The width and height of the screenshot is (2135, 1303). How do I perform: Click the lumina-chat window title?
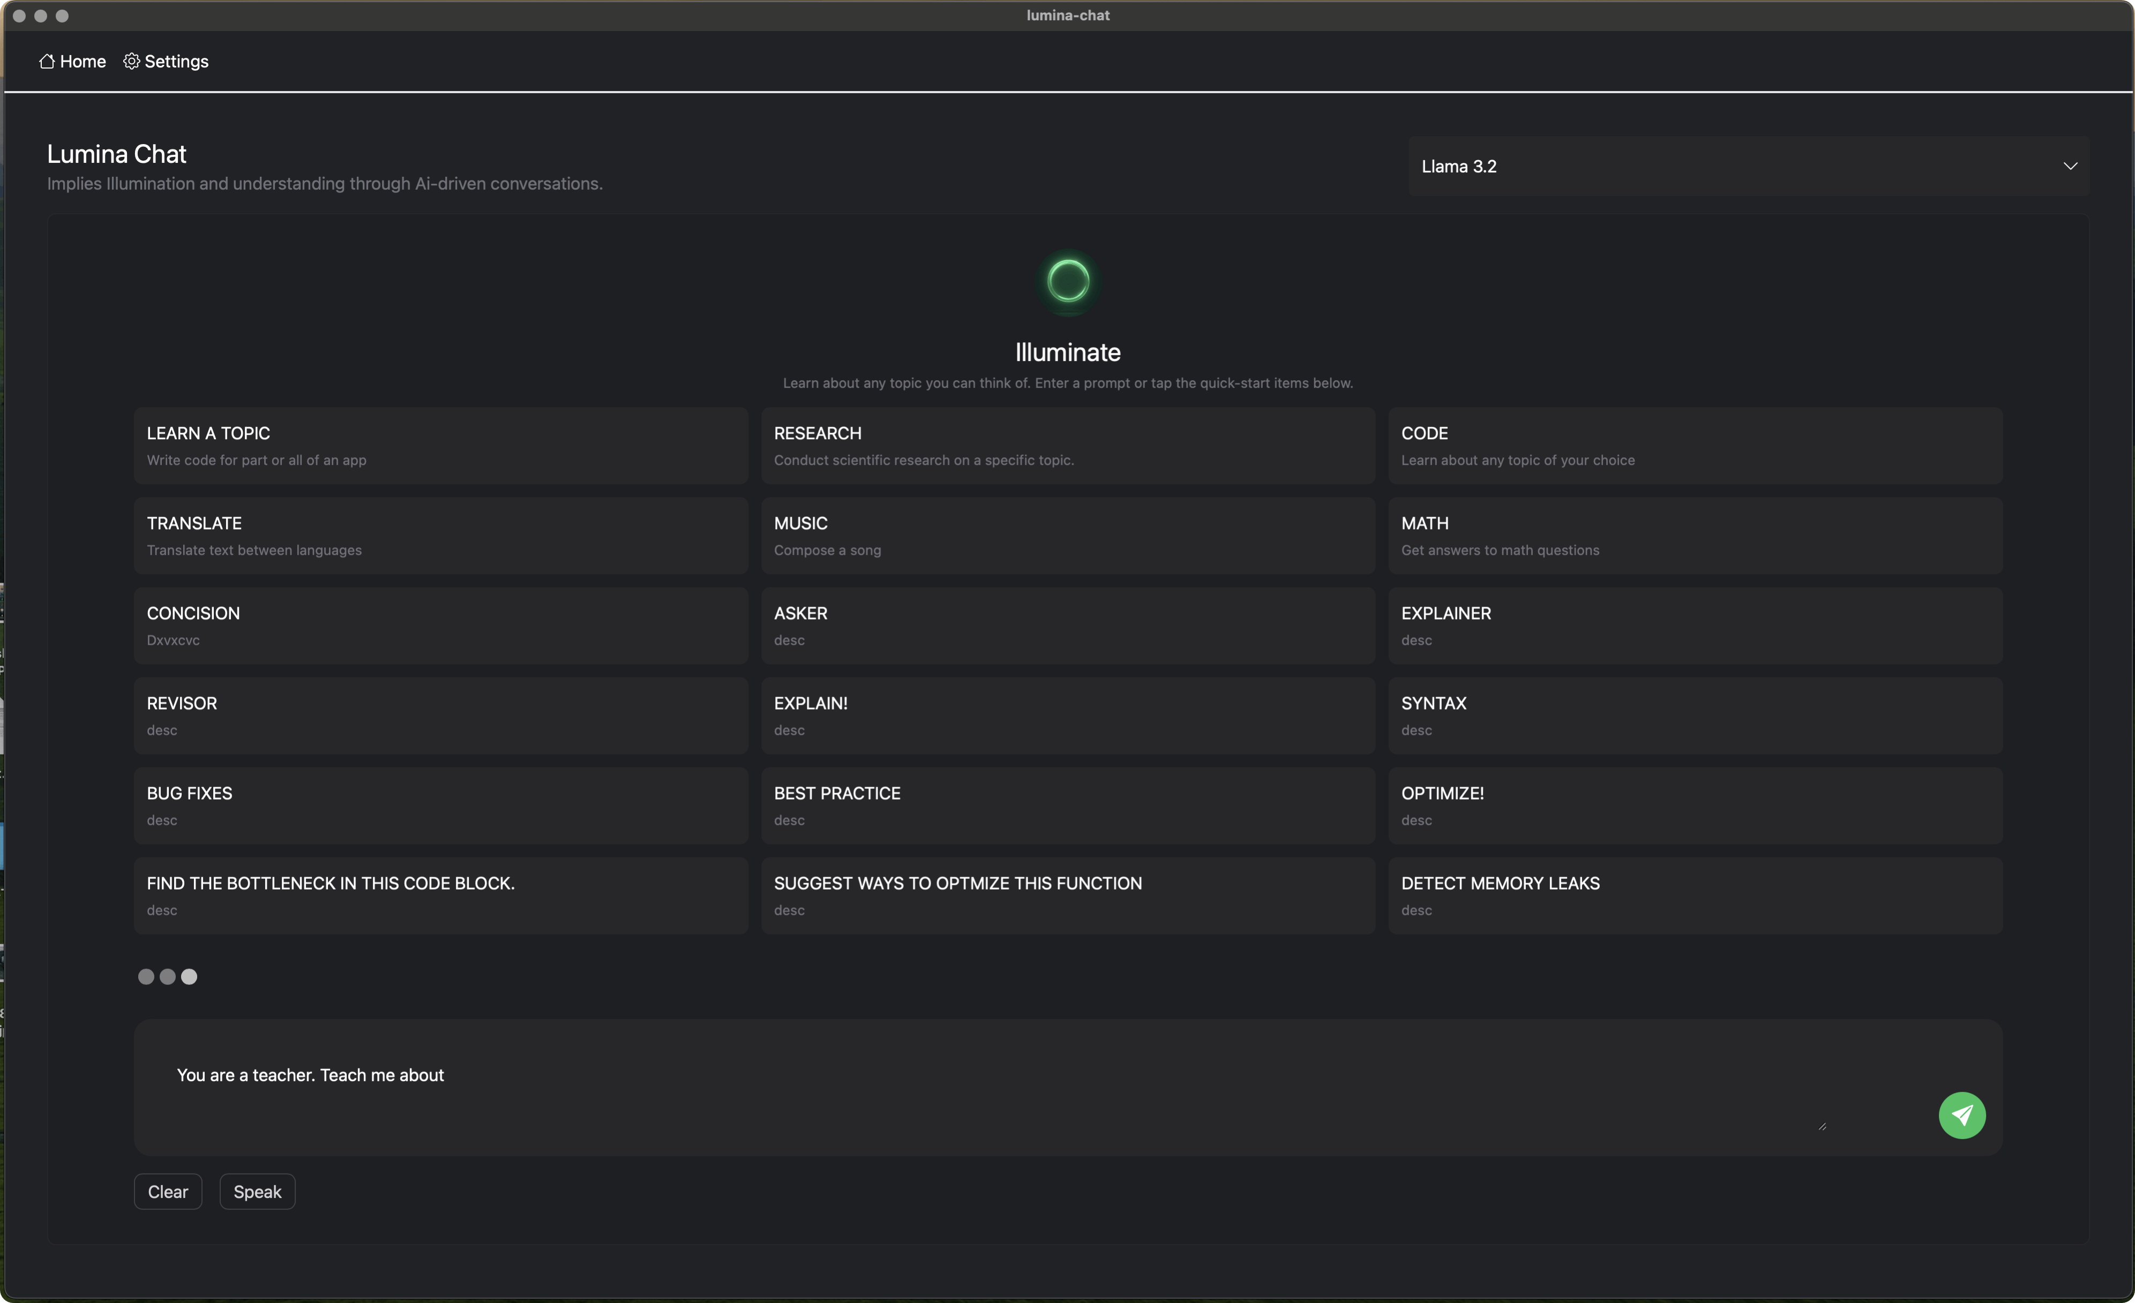click(x=1067, y=16)
